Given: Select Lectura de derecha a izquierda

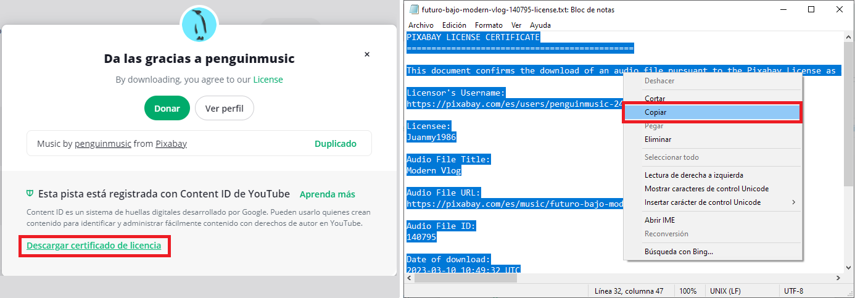Looking at the screenshot, I should pos(712,175).
